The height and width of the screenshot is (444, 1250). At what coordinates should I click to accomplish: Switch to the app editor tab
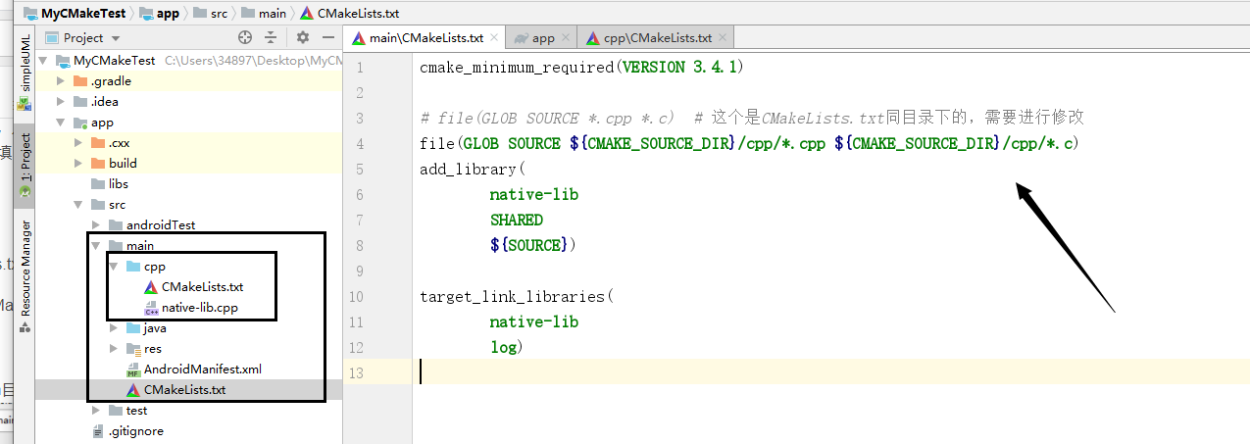point(542,38)
